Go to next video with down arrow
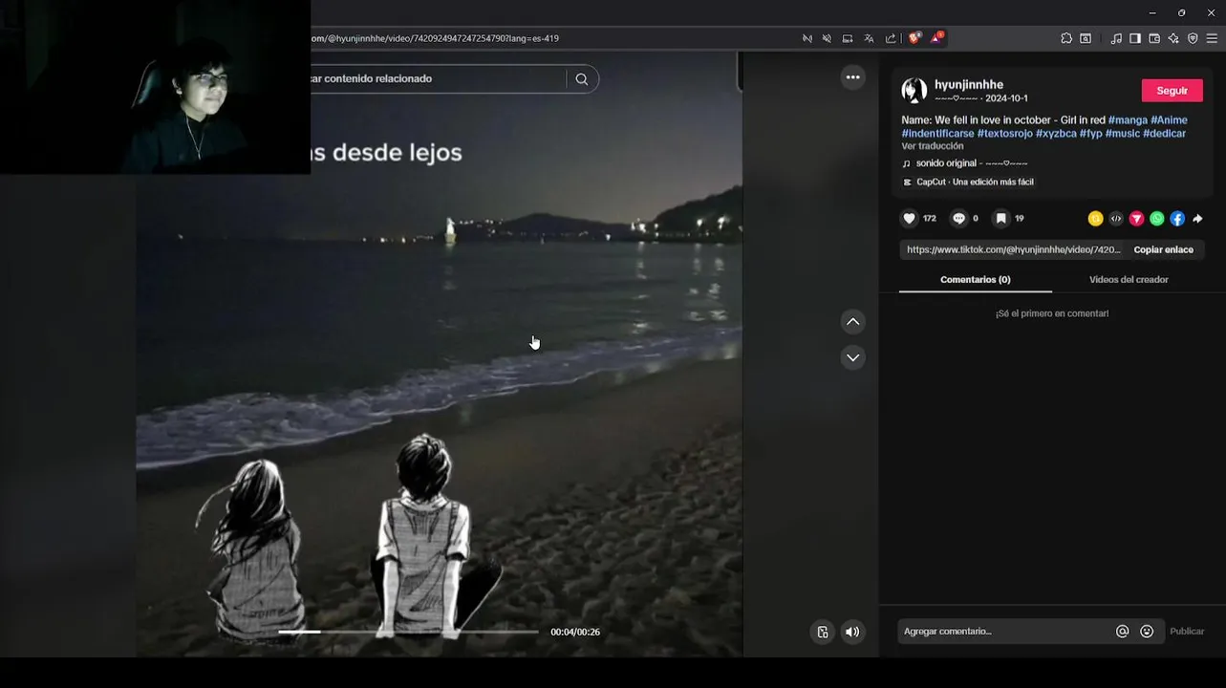Viewport: 1226px width, 688px height. coord(852,357)
